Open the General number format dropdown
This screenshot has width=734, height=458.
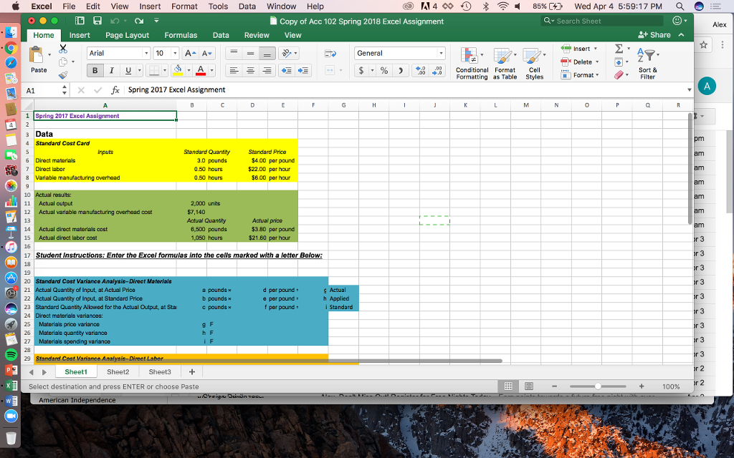(x=440, y=53)
